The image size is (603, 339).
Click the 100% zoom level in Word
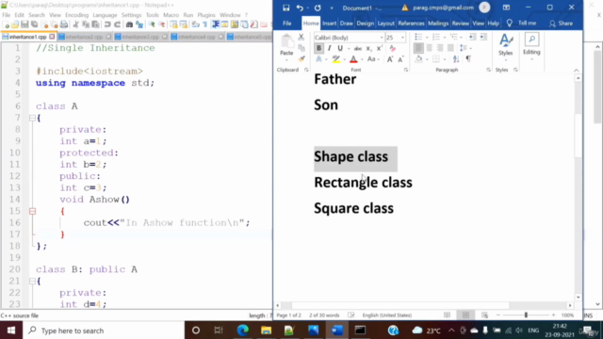click(567, 315)
